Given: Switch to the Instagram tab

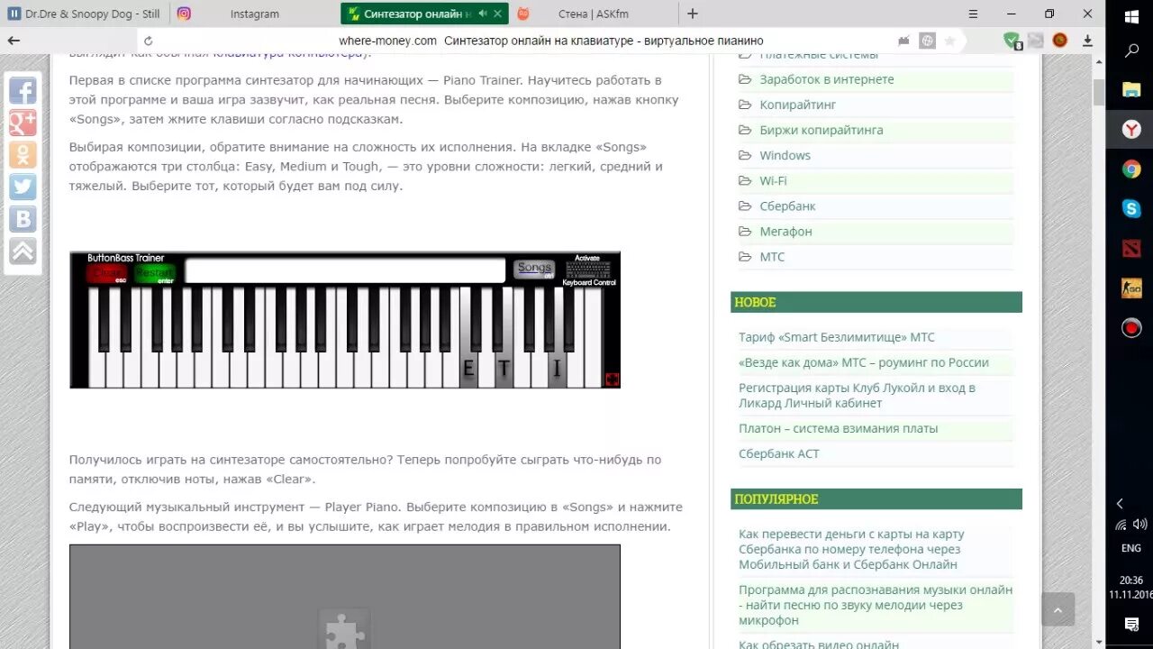Looking at the screenshot, I should 254,14.
